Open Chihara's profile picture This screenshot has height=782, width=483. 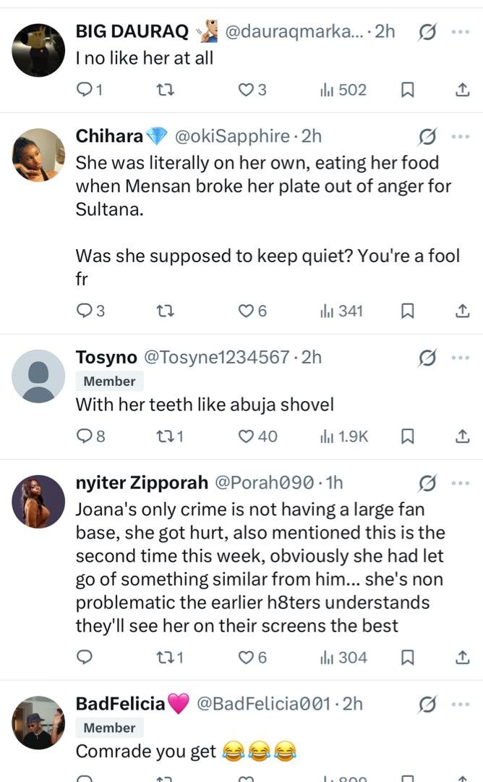tap(38, 154)
